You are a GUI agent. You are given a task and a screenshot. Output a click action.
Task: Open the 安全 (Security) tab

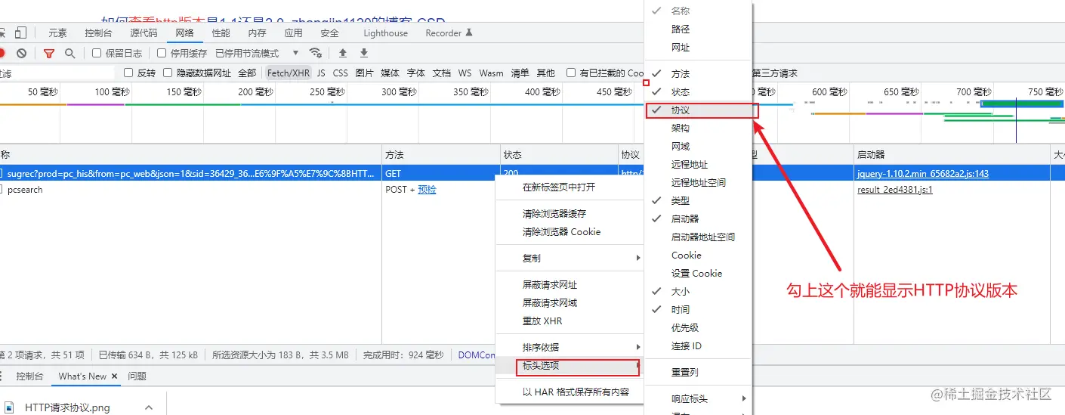click(x=329, y=33)
